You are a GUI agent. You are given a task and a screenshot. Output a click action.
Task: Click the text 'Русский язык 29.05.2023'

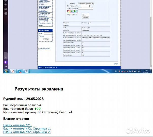coord(23,99)
